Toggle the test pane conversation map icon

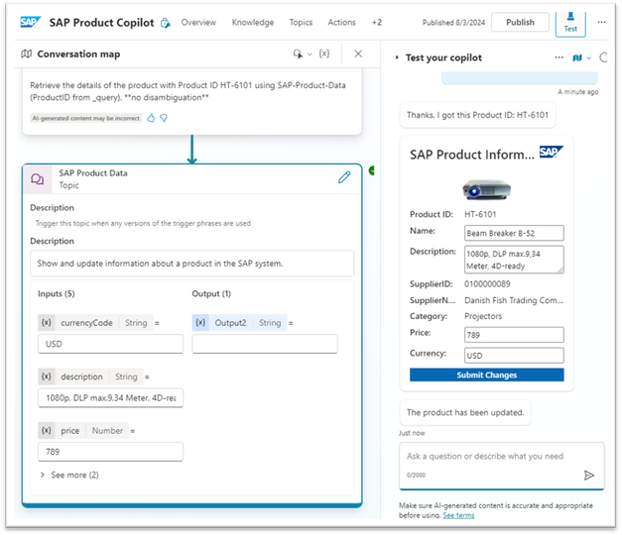(577, 57)
